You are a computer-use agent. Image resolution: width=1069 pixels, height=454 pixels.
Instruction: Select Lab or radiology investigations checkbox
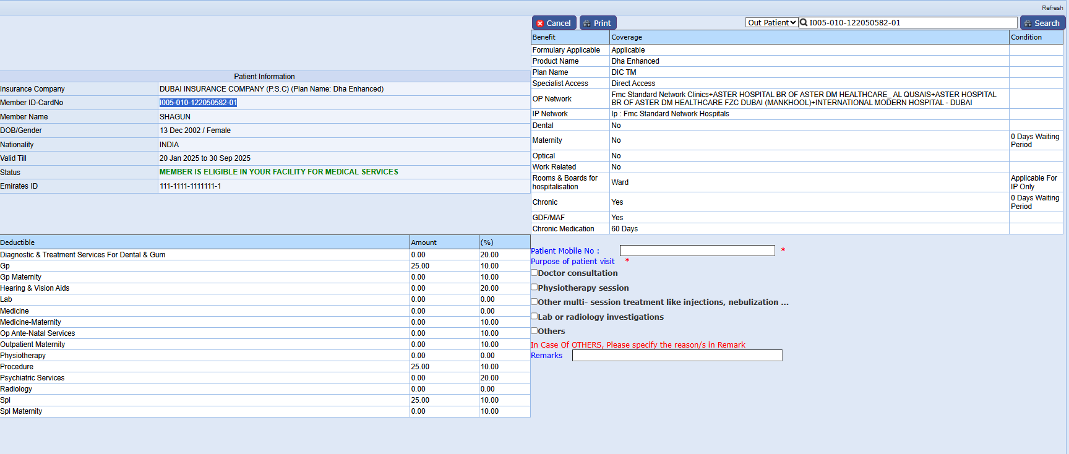[x=534, y=316]
